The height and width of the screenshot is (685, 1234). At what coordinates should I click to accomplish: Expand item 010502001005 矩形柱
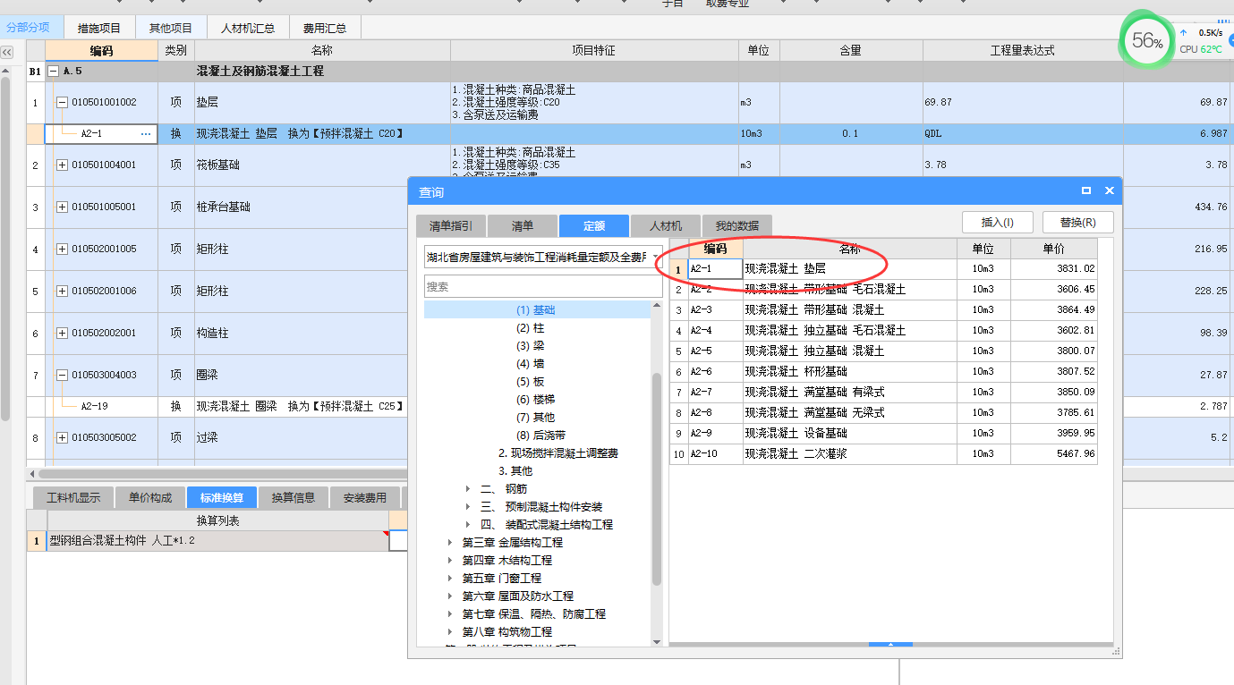click(x=62, y=249)
